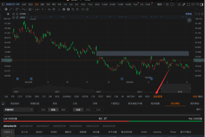Screen dimensions: 205x137
Task: Select the angle drawing tool
Action: pyautogui.click(x=59, y=9)
